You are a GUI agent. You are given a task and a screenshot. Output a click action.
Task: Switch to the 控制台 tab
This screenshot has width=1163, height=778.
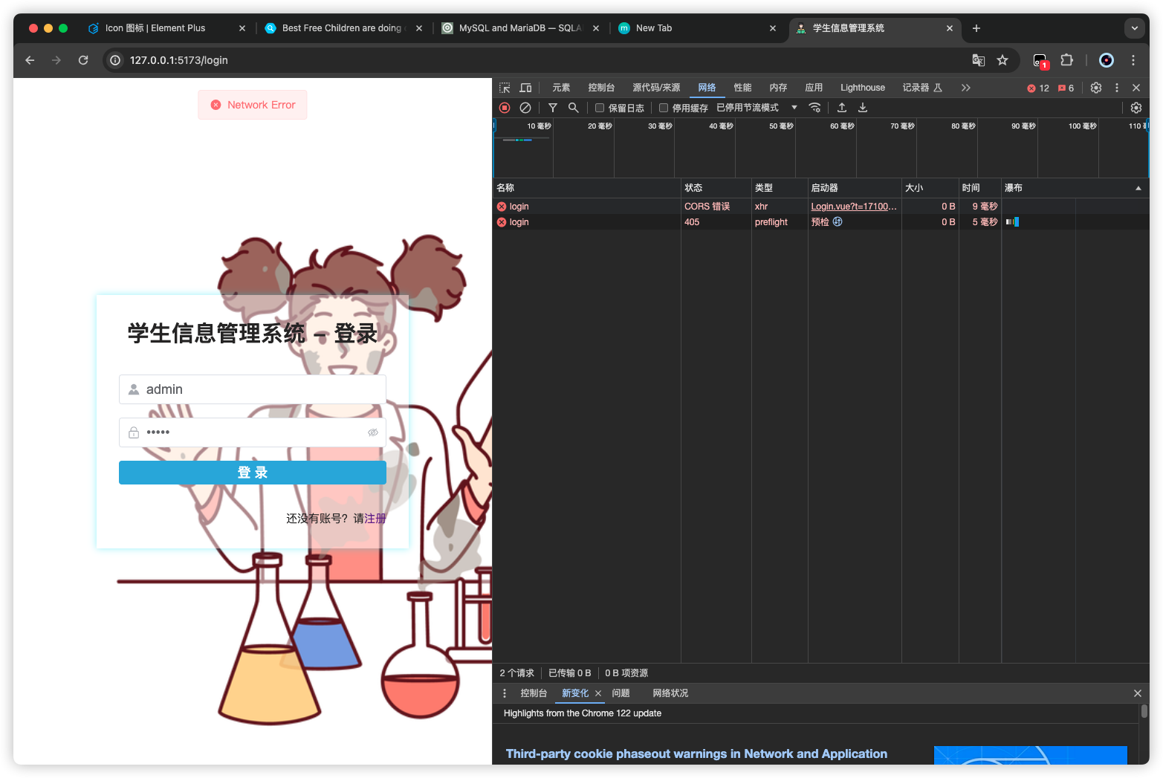coord(600,88)
